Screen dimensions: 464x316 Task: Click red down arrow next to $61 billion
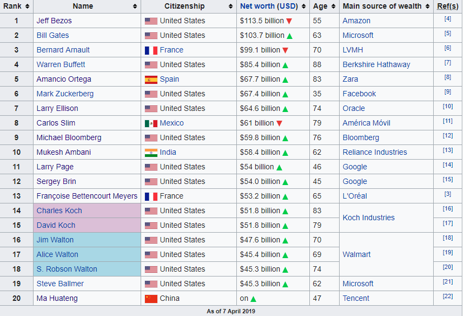(279, 123)
